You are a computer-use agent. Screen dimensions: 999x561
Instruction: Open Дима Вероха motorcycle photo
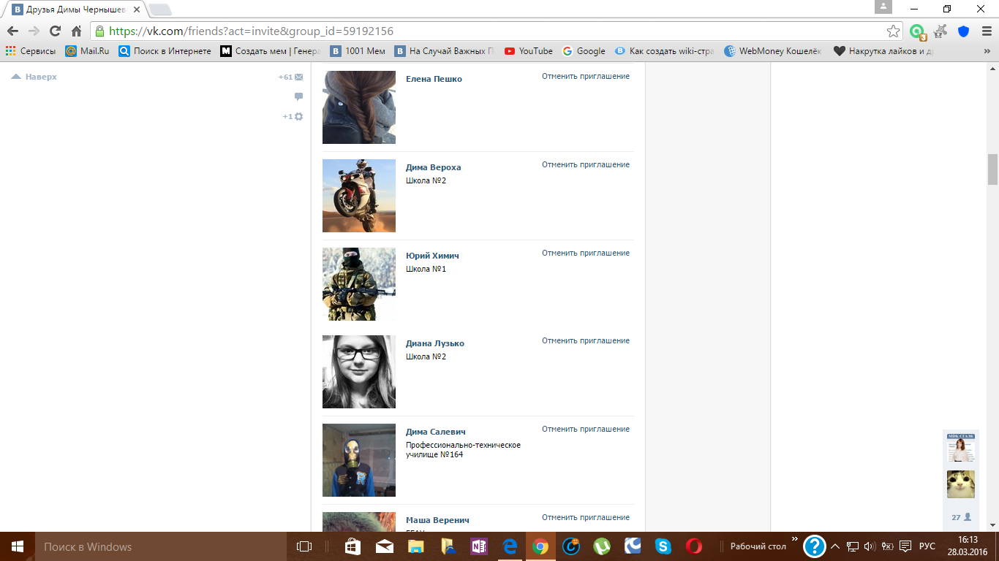359,196
